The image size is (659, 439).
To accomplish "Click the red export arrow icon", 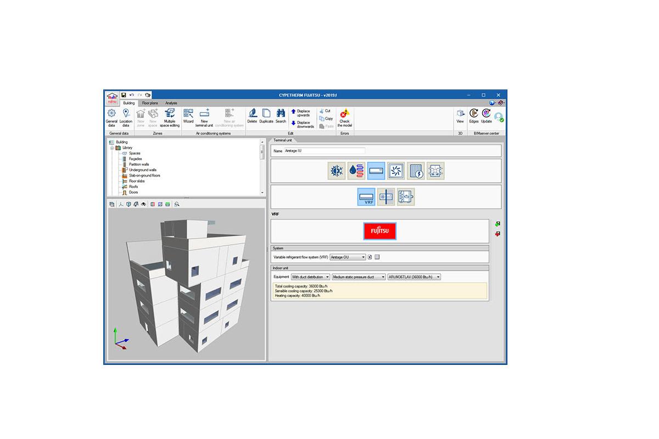I will point(497,234).
